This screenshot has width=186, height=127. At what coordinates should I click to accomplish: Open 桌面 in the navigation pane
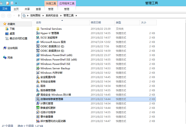[12, 34]
